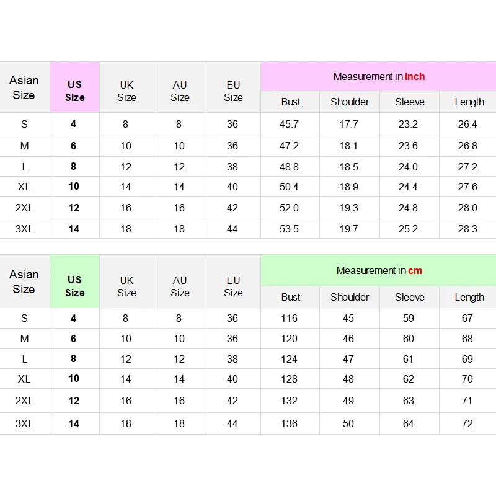Click the EU Size header in inch table
This screenshot has height=496, width=496.
(x=234, y=91)
